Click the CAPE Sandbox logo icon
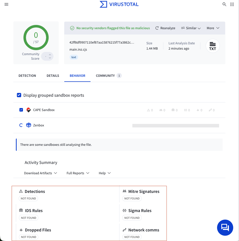 28,110
